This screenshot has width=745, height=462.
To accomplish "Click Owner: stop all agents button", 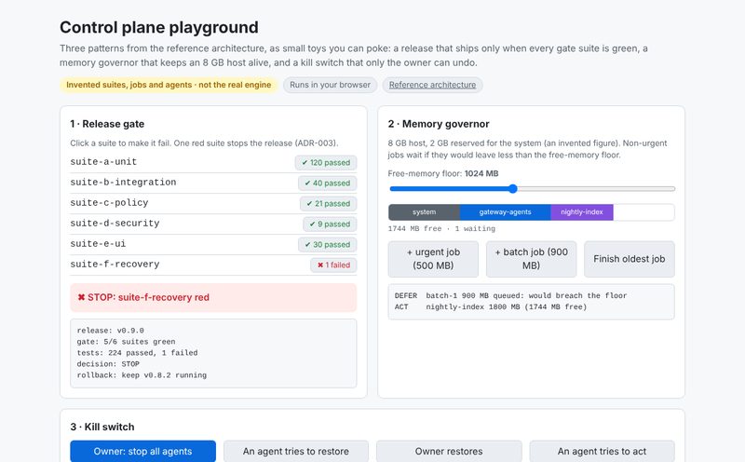I will click(x=143, y=451).
